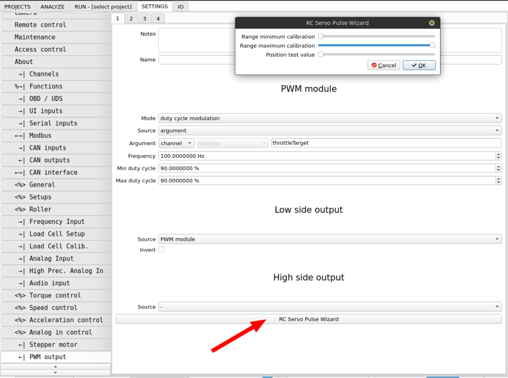Open the IO tab
508x378 pixels.
(181, 6)
